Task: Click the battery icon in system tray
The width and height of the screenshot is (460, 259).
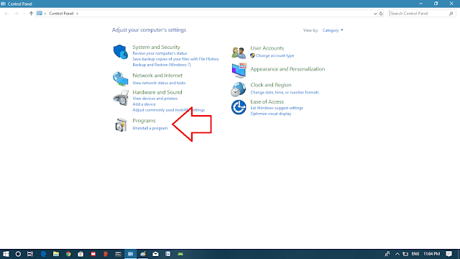Action: point(405,254)
